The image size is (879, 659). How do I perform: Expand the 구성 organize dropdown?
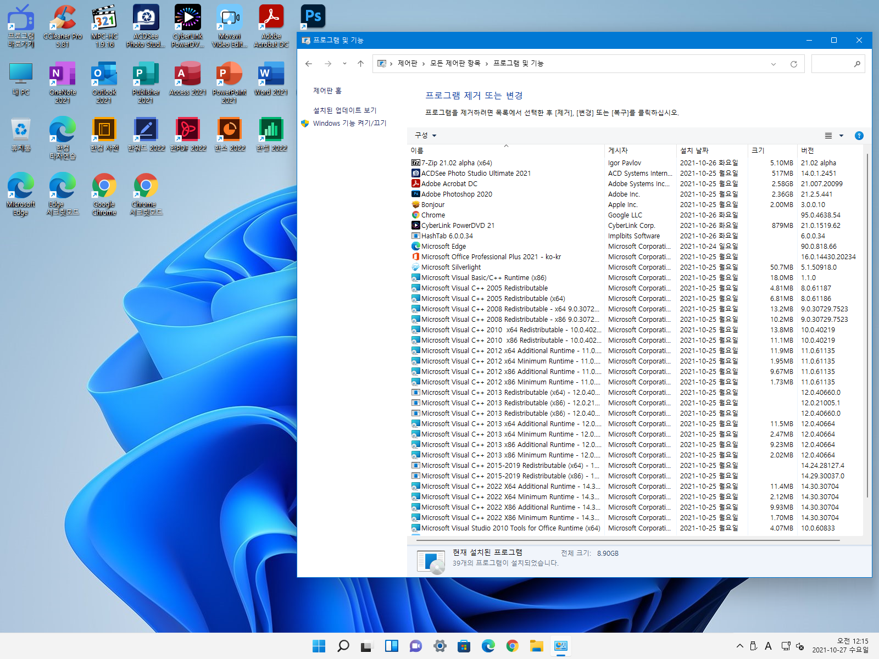tap(425, 136)
